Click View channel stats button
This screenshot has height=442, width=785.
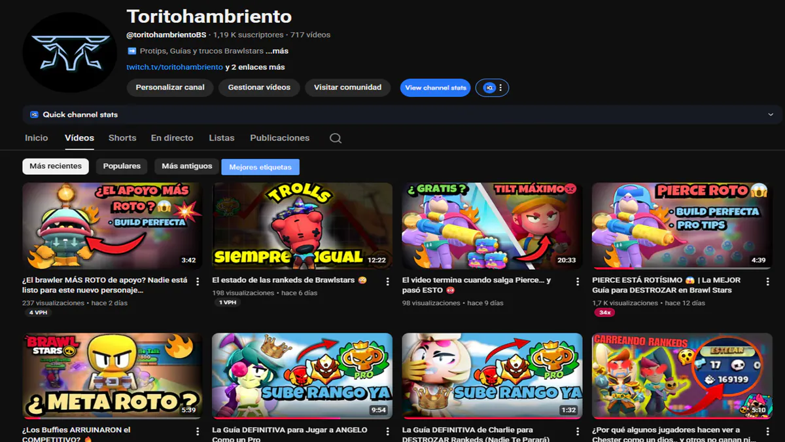(x=436, y=88)
